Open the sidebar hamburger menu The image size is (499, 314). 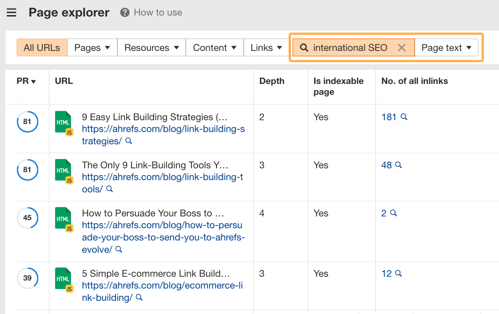coord(12,13)
